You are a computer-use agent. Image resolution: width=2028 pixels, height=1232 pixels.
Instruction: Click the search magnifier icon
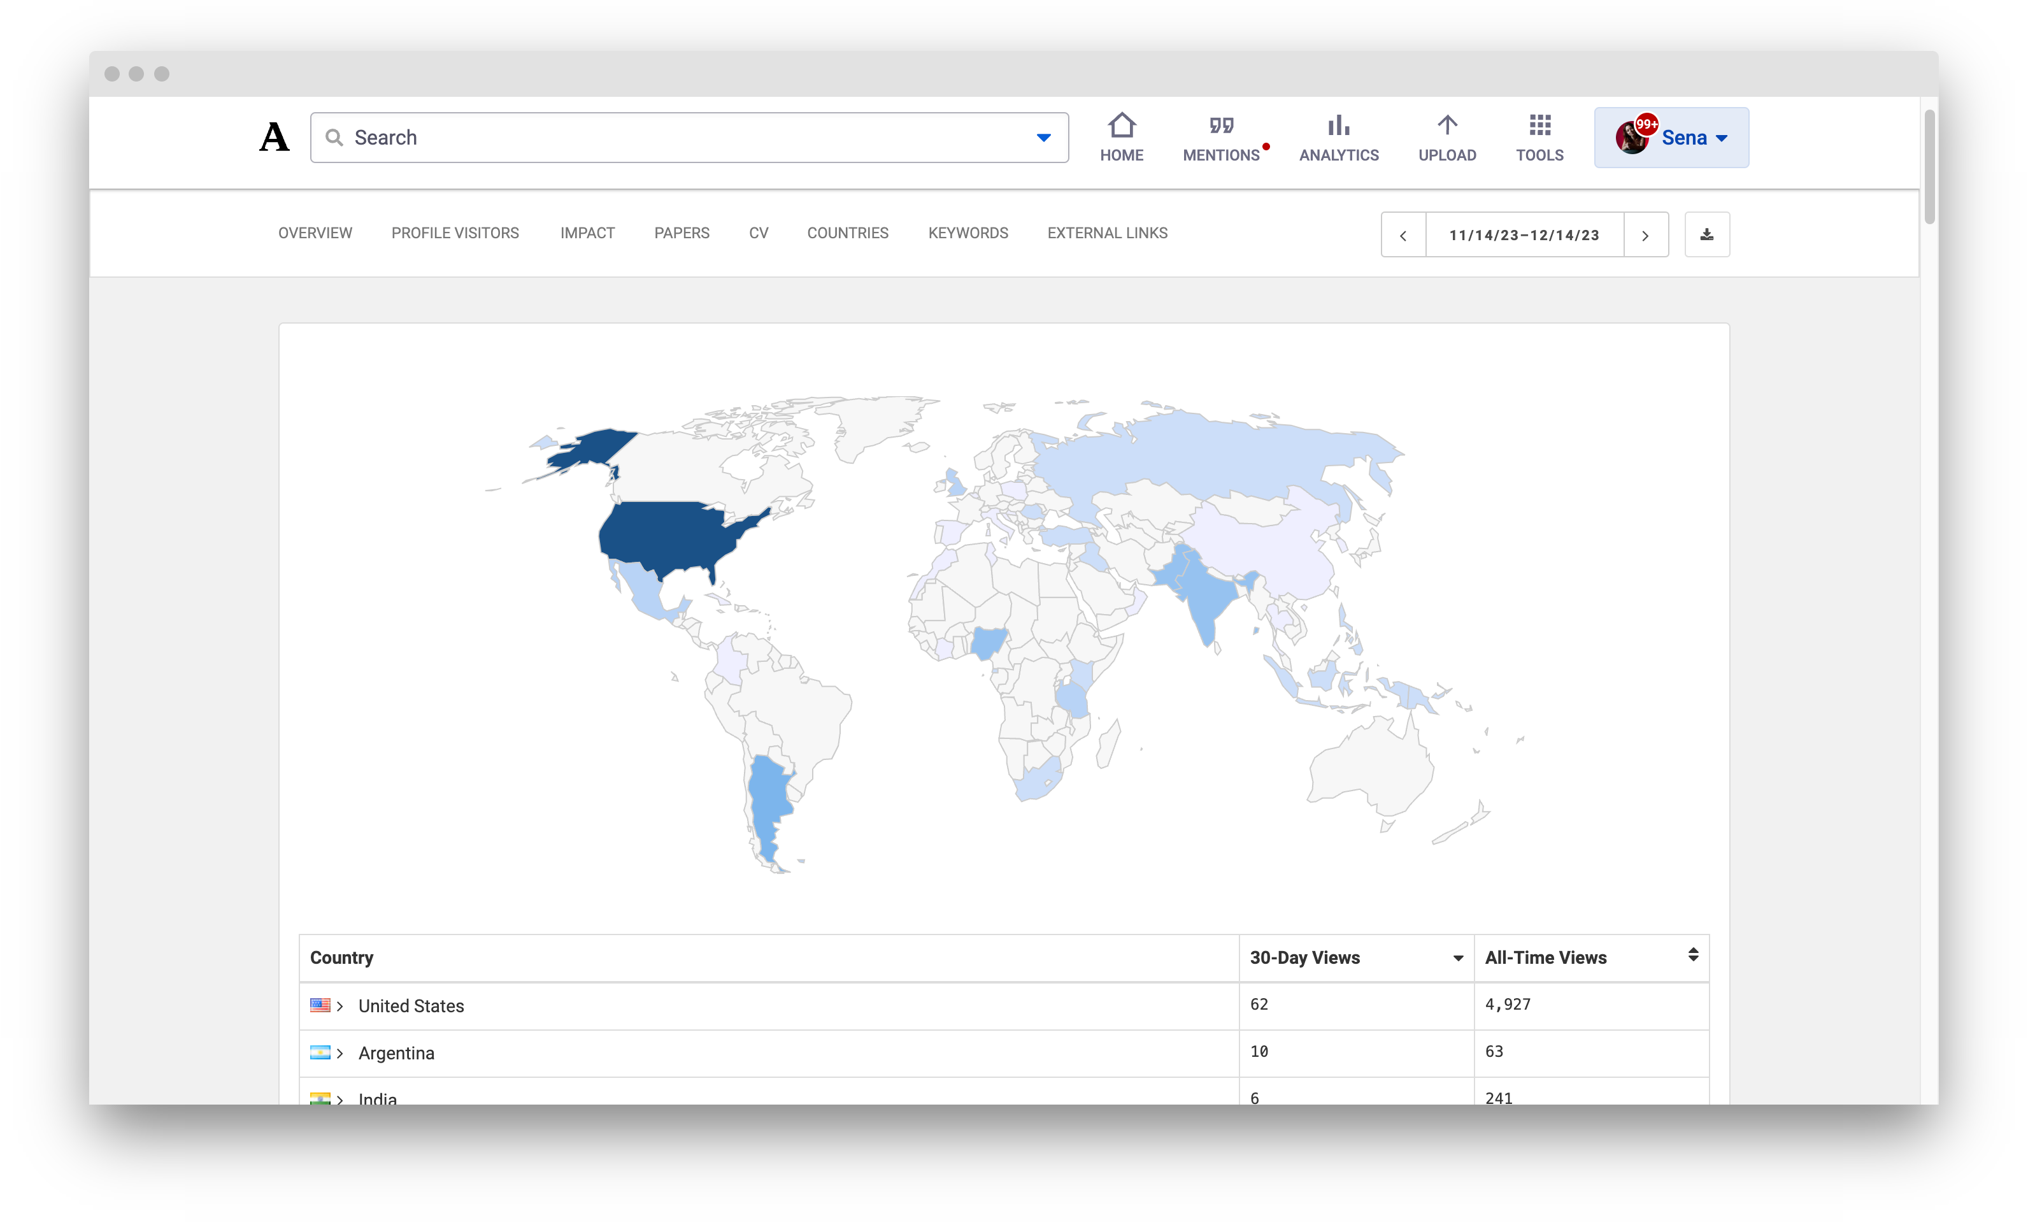[x=333, y=138]
